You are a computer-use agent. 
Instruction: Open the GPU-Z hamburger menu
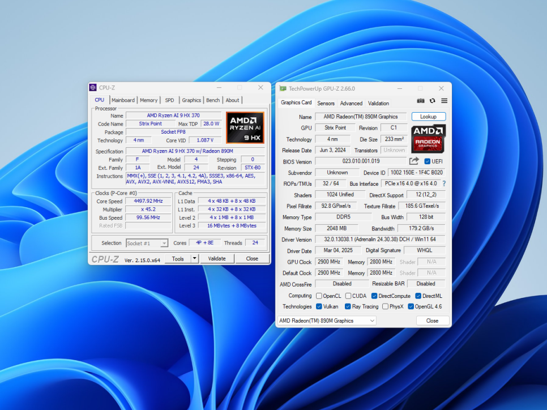coord(444,101)
